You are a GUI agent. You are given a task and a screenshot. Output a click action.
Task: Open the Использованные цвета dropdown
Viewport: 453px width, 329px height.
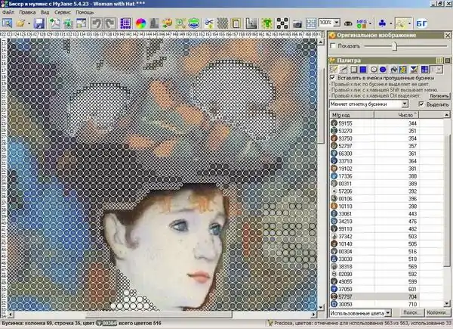(388, 313)
